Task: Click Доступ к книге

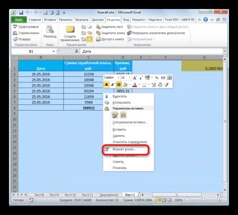Action: point(110,39)
